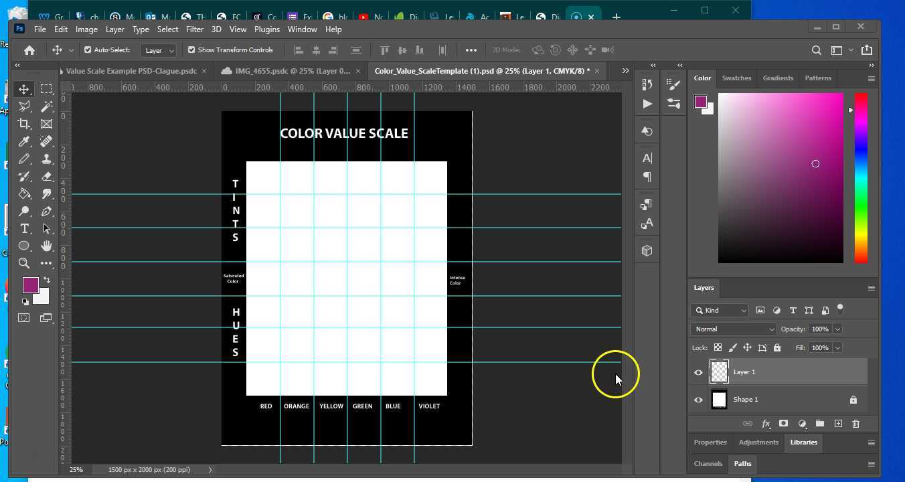Hide Layer 1 with eye icon
The image size is (905, 482).
tap(698, 372)
